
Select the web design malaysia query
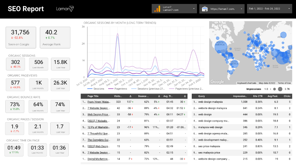pos(210,102)
